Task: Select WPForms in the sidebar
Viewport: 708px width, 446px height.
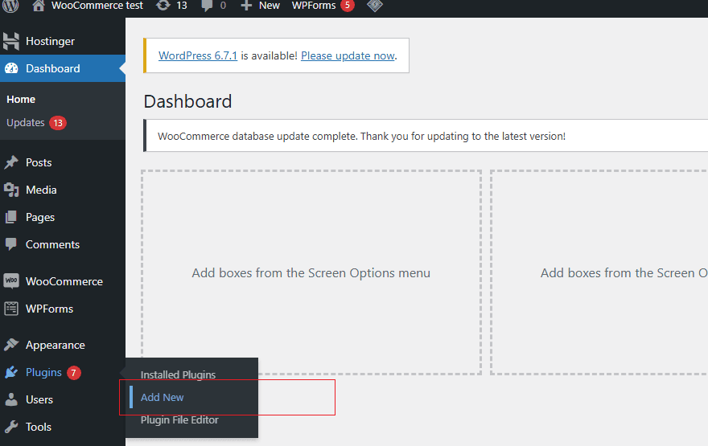Action: [49, 309]
